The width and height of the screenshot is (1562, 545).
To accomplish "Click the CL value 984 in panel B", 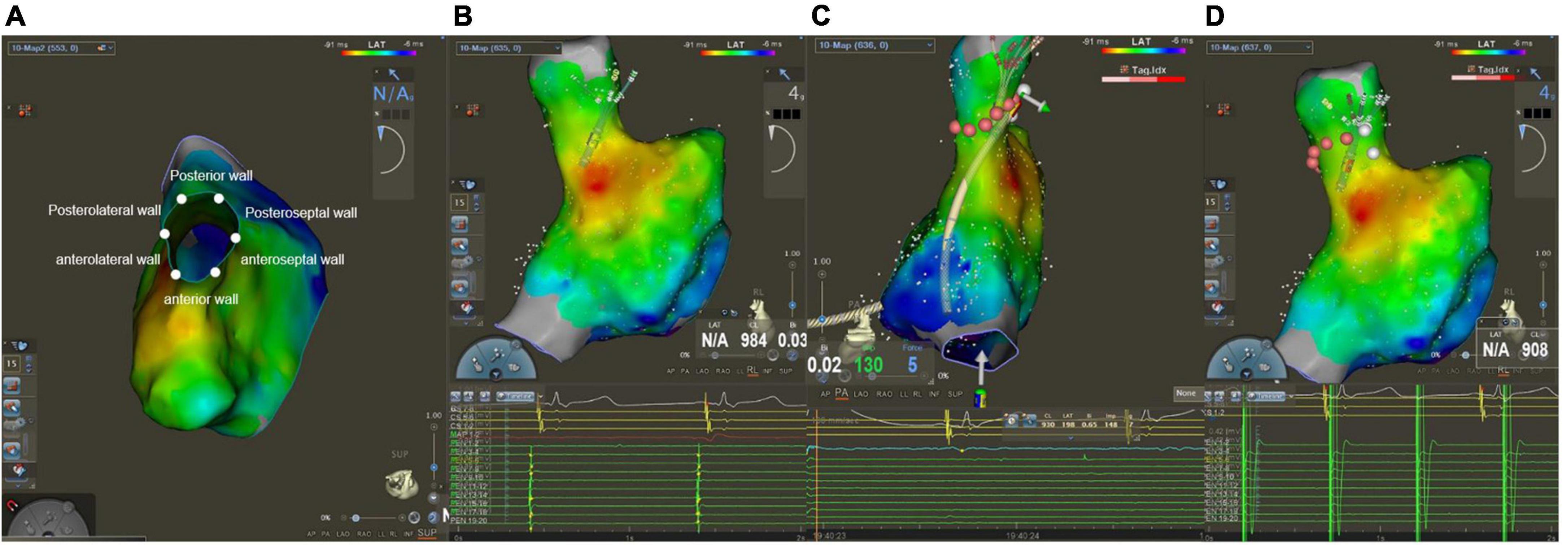I will point(753,341).
